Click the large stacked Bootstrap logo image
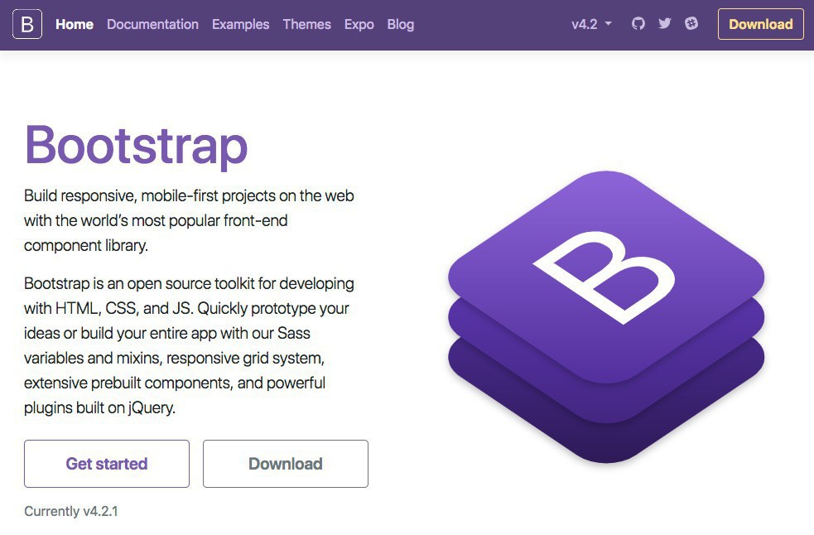The image size is (814, 535). (x=606, y=317)
